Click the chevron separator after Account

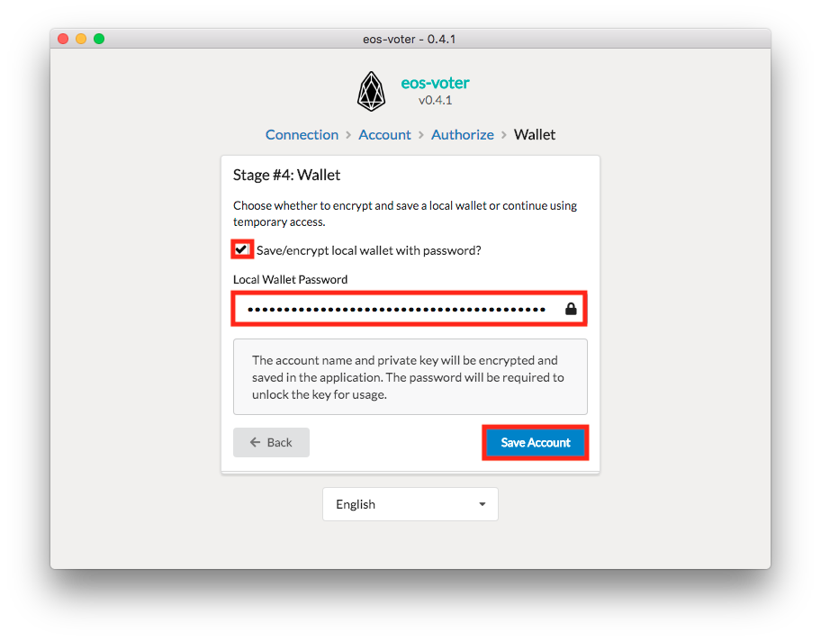(x=421, y=135)
